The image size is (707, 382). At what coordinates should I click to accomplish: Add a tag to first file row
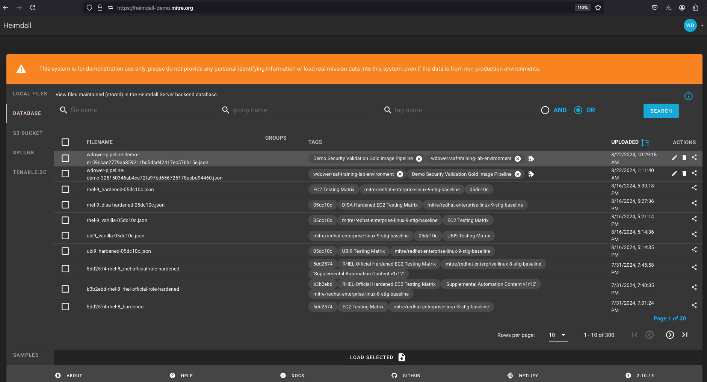point(531,159)
